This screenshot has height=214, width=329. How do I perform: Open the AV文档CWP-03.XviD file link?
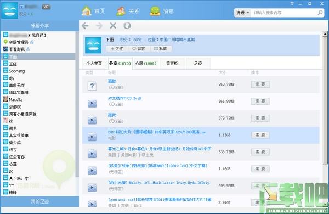pos(124,98)
